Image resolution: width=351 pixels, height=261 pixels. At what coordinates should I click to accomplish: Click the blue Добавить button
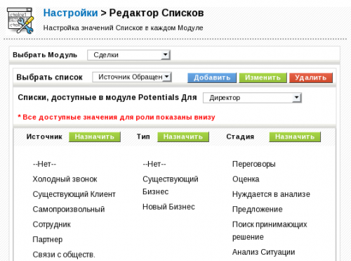212,77
